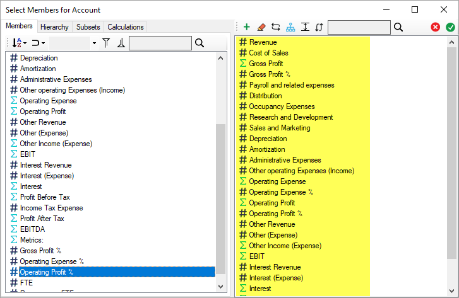Image resolution: width=459 pixels, height=298 pixels.
Task: Click the eraser clear selection icon
Action: 261,27
